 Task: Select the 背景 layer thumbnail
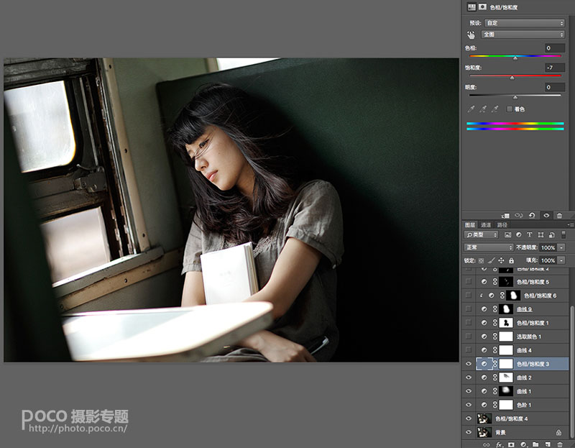pos(484,432)
